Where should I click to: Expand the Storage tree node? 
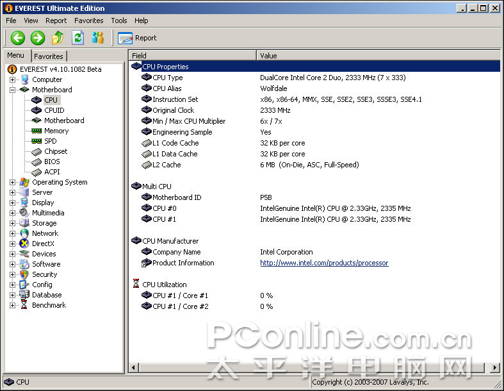click(x=12, y=223)
